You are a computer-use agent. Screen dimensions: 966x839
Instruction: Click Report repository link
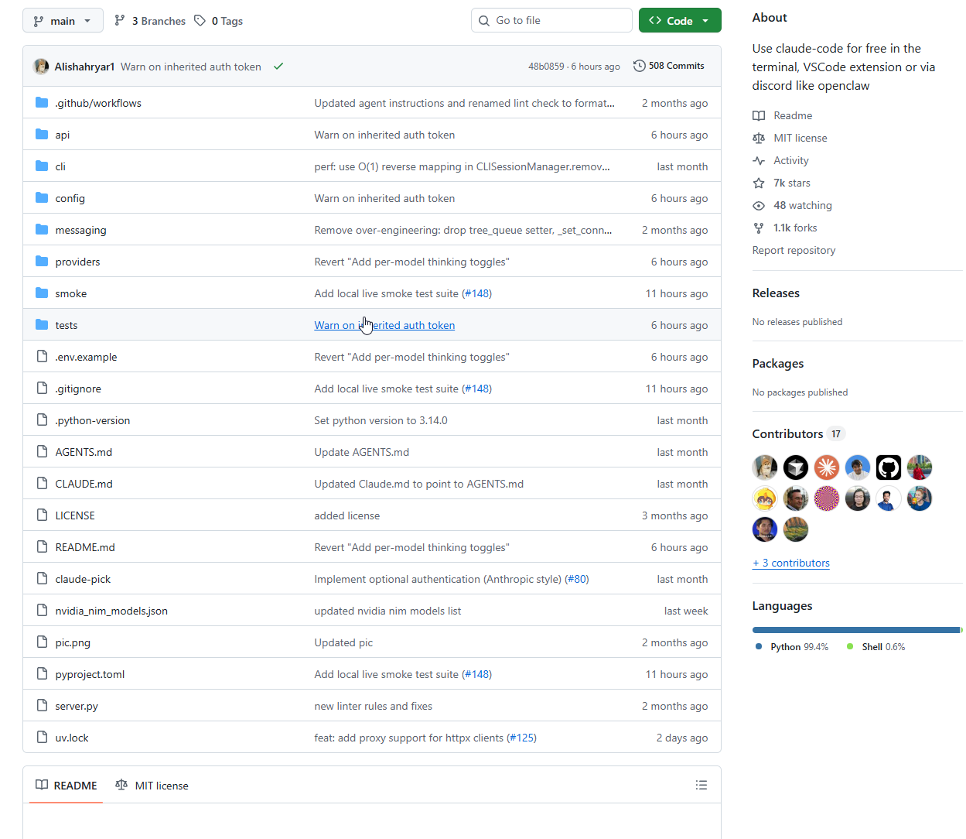[x=794, y=250]
